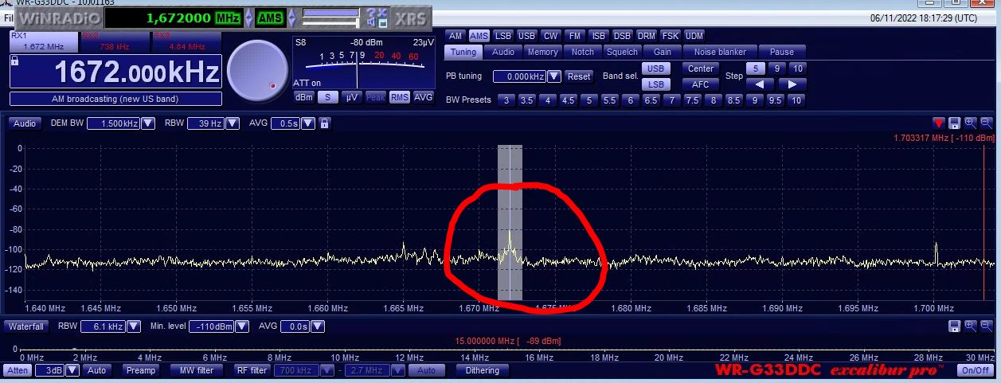
Task: Click the upper slider in floating toolbar
Action: coord(331,12)
